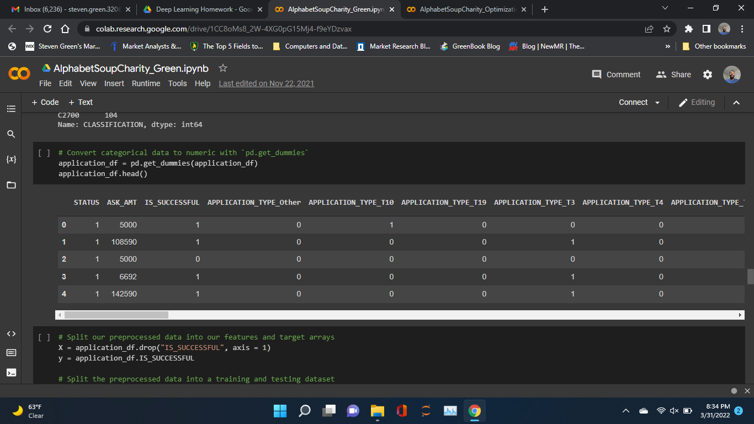The height and width of the screenshot is (424, 754).
Task: Click the dataframe output horizontal scrollbar thumb
Action: point(116,315)
